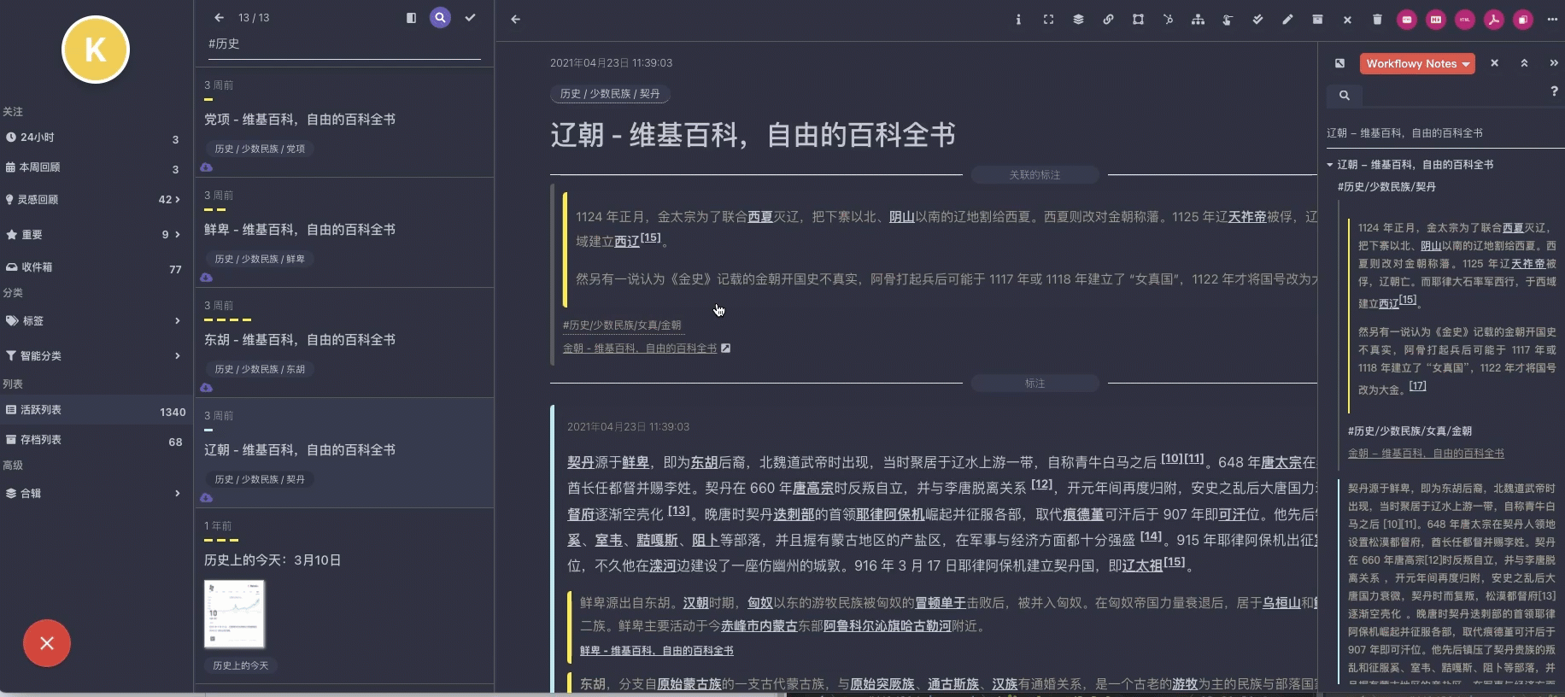This screenshot has width=1565, height=697.
Task: Click the pink copy duplicate button
Action: pos(1523,19)
